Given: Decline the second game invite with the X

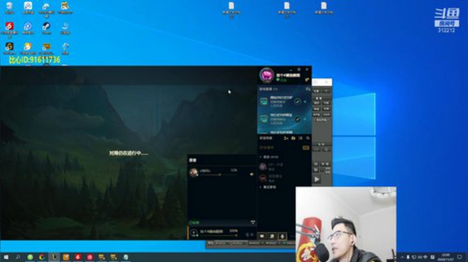Looking at the screenshot, I should coord(305,119).
